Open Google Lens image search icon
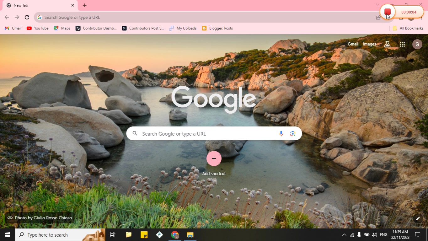The width and height of the screenshot is (428, 241). pos(293,134)
